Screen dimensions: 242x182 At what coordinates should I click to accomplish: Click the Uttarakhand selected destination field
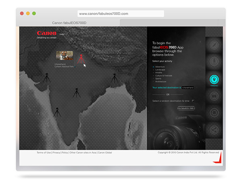(188, 88)
